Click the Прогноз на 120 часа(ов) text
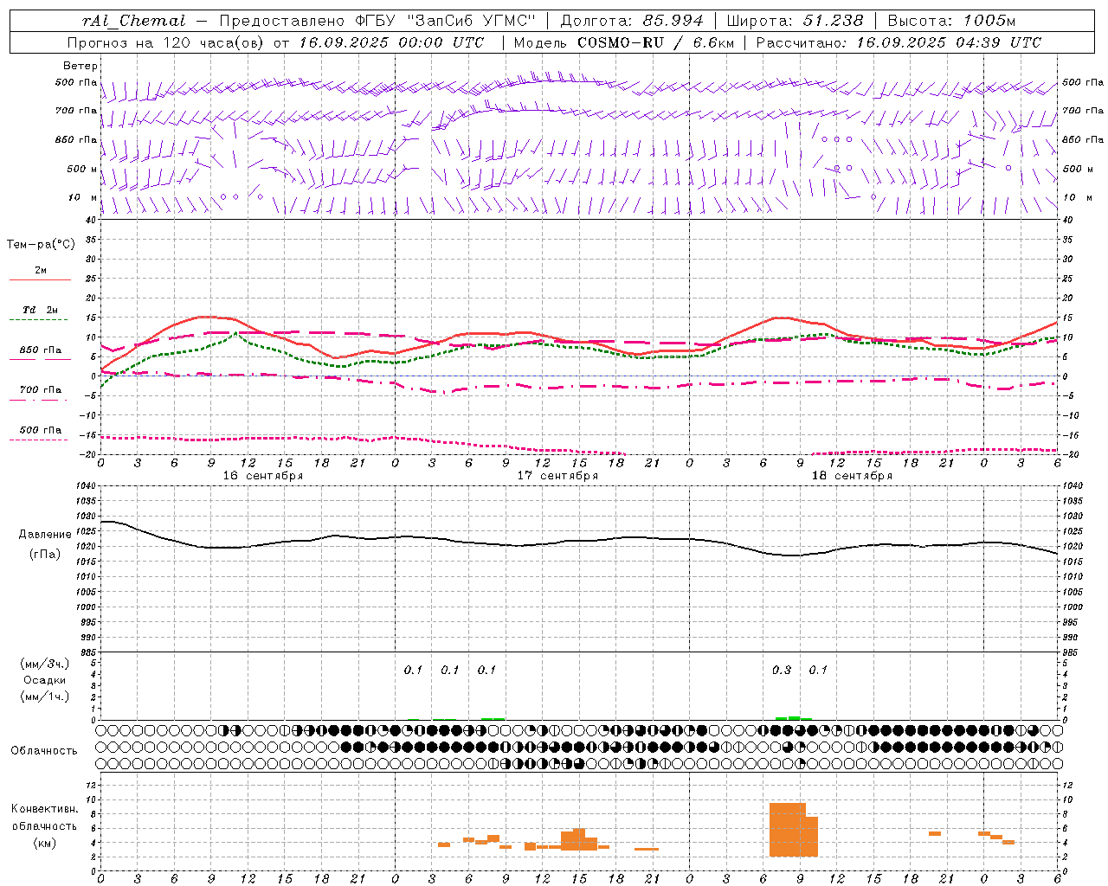This screenshot has width=1108, height=886. tap(168, 42)
